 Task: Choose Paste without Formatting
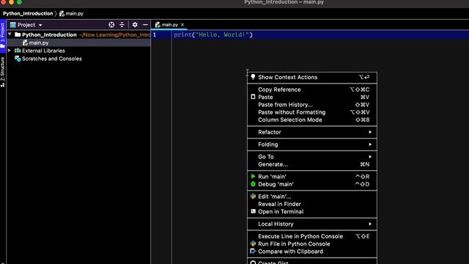(x=312, y=112)
